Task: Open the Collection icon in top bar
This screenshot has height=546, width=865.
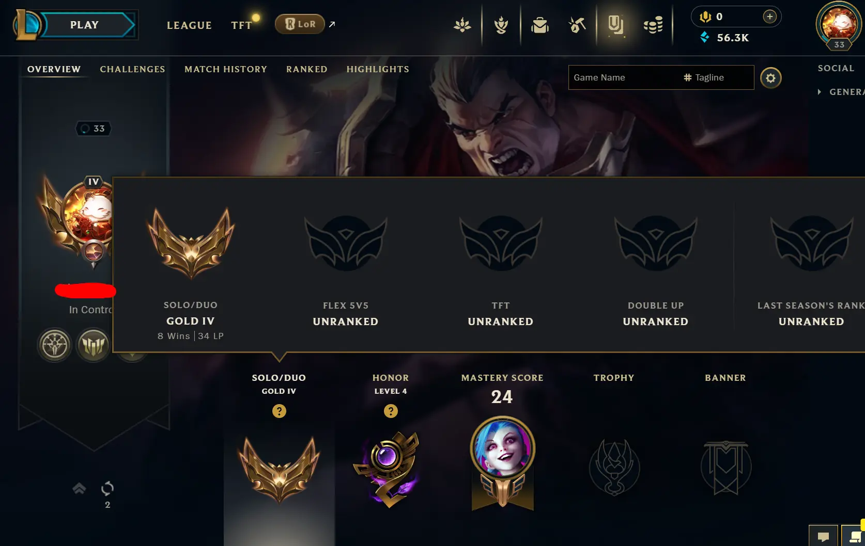Action: (615, 25)
